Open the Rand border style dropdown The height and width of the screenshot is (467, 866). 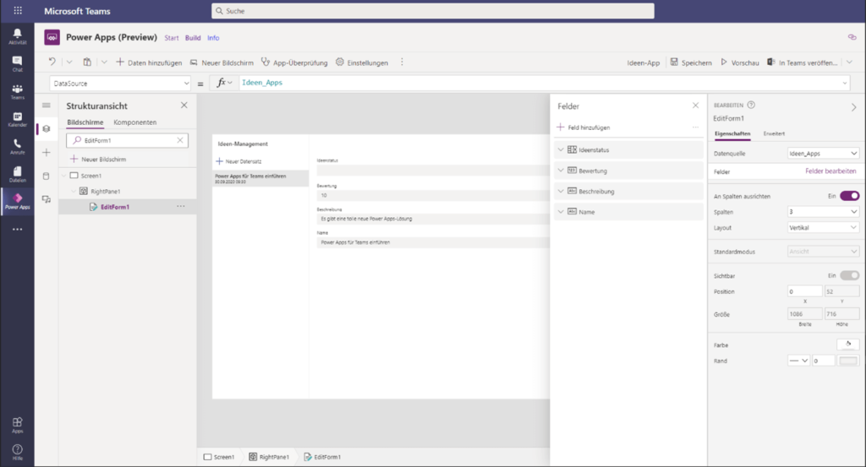pos(798,361)
